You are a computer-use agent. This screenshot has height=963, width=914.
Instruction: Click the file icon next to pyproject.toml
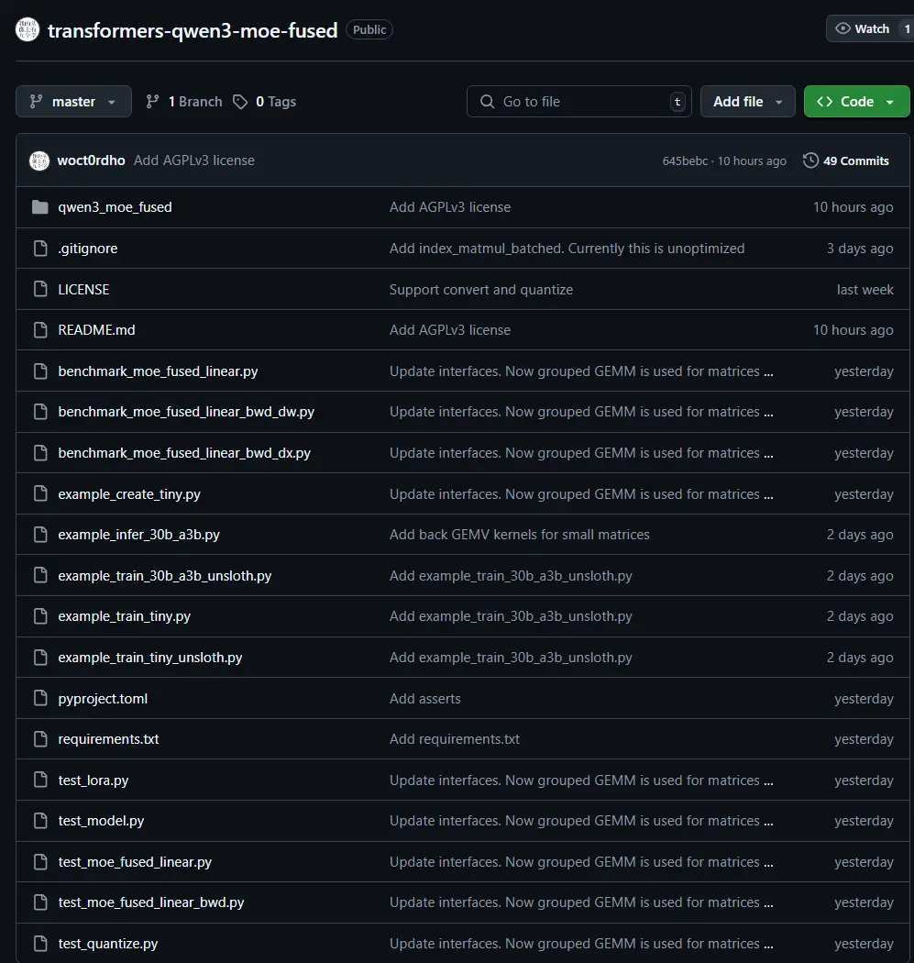pyautogui.click(x=39, y=699)
